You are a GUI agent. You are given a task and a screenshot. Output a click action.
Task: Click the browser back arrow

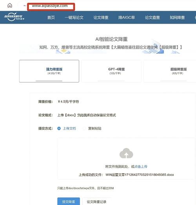pyautogui.click(x=25, y=5)
